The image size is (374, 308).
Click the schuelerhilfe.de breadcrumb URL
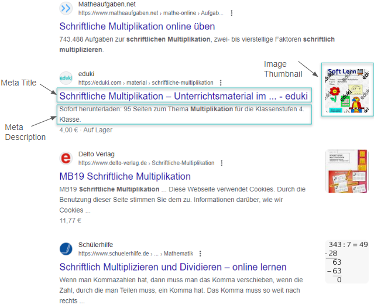(136, 254)
